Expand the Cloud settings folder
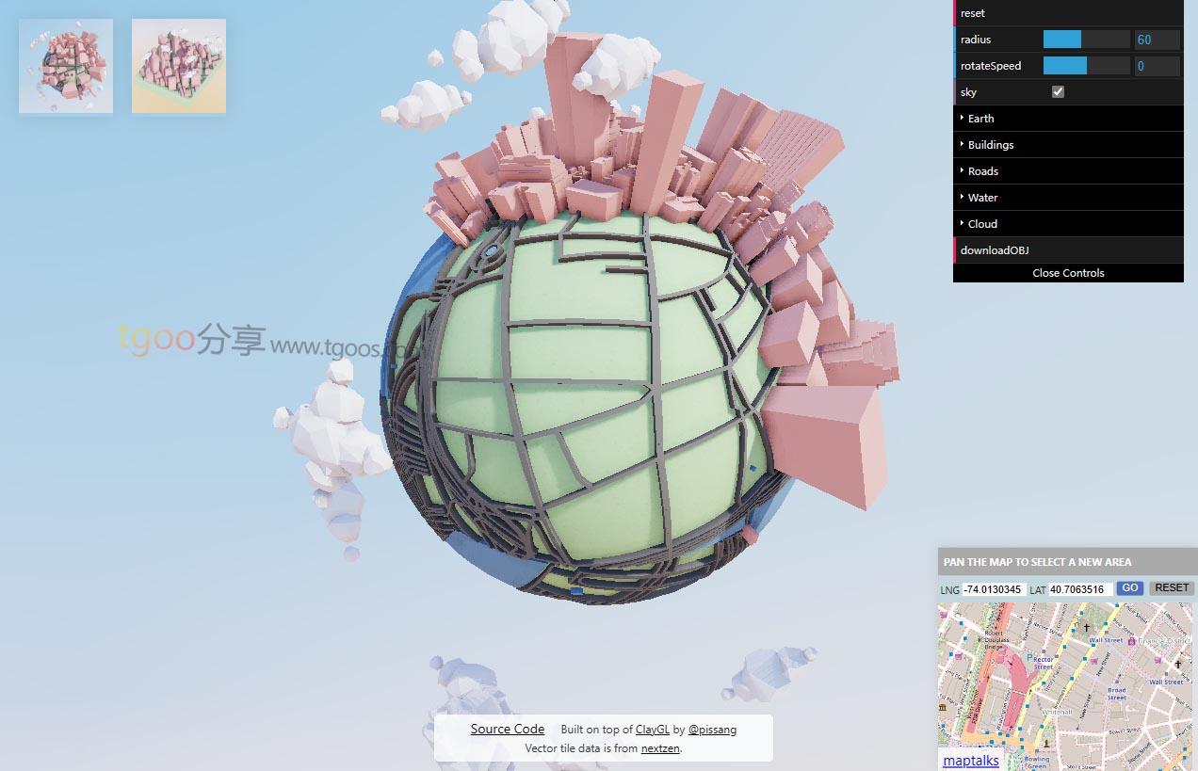This screenshot has height=771, width=1198. [x=982, y=224]
